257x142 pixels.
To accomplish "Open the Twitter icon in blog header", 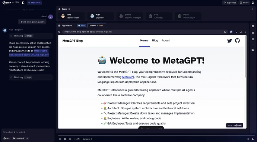I will (229, 41).
